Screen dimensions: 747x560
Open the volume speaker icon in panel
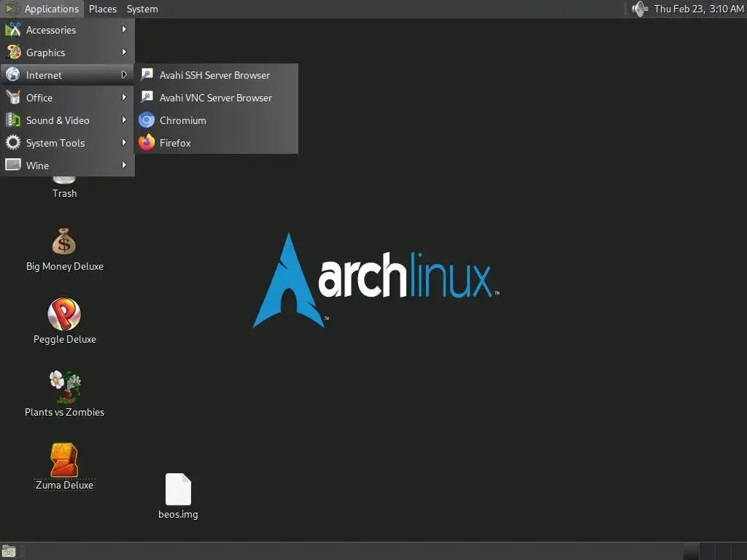point(640,9)
